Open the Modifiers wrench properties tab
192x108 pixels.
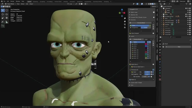160,62
